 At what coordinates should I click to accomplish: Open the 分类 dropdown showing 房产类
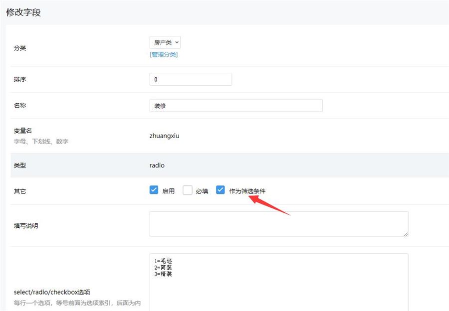pos(165,42)
